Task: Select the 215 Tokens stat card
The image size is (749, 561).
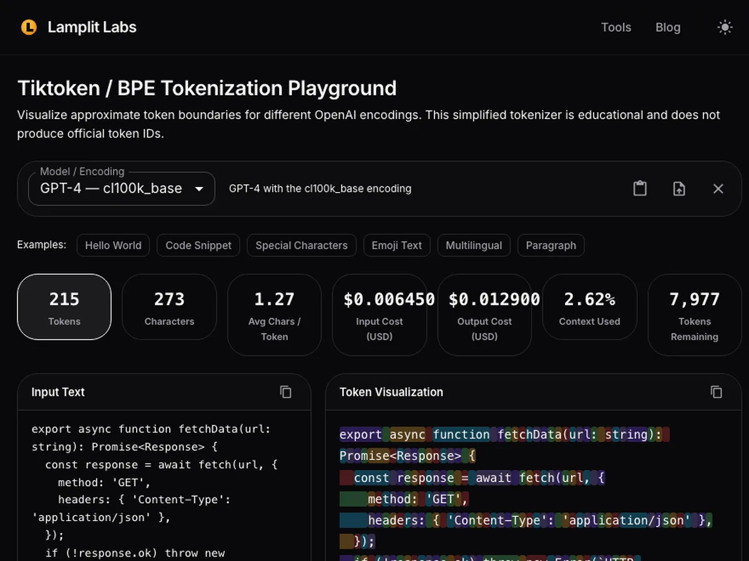Action: pyautogui.click(x=64, y=307)
